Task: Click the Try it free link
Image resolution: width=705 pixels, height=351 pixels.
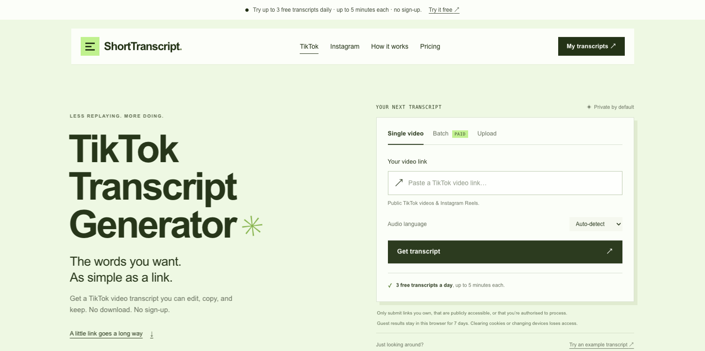Action: (x=444, y=10)
